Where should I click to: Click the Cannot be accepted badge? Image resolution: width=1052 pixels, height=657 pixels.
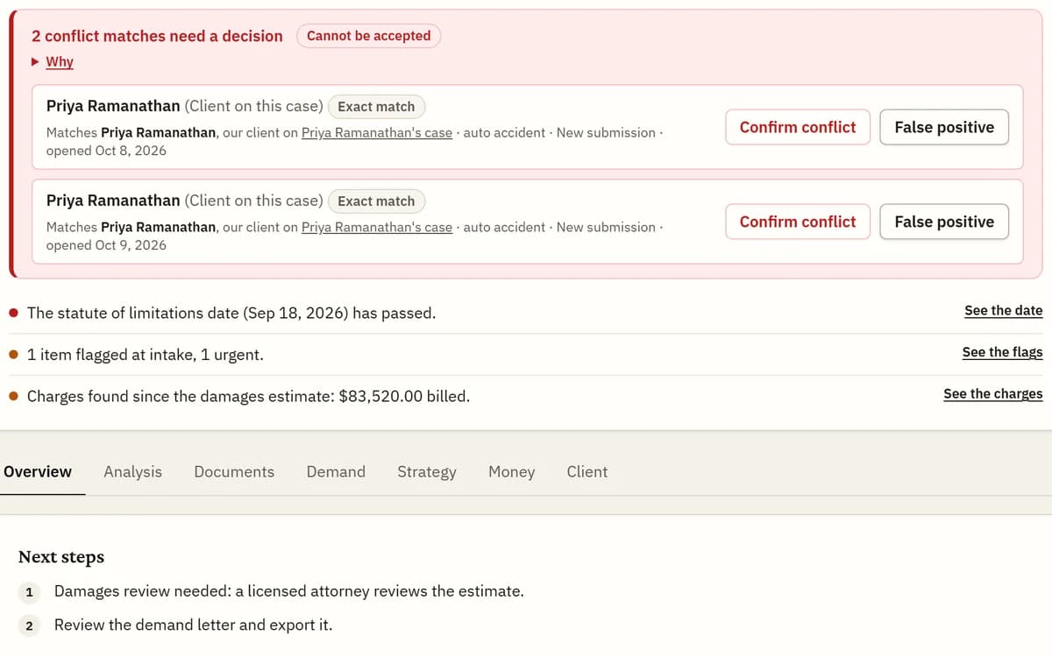pos(369,36)
